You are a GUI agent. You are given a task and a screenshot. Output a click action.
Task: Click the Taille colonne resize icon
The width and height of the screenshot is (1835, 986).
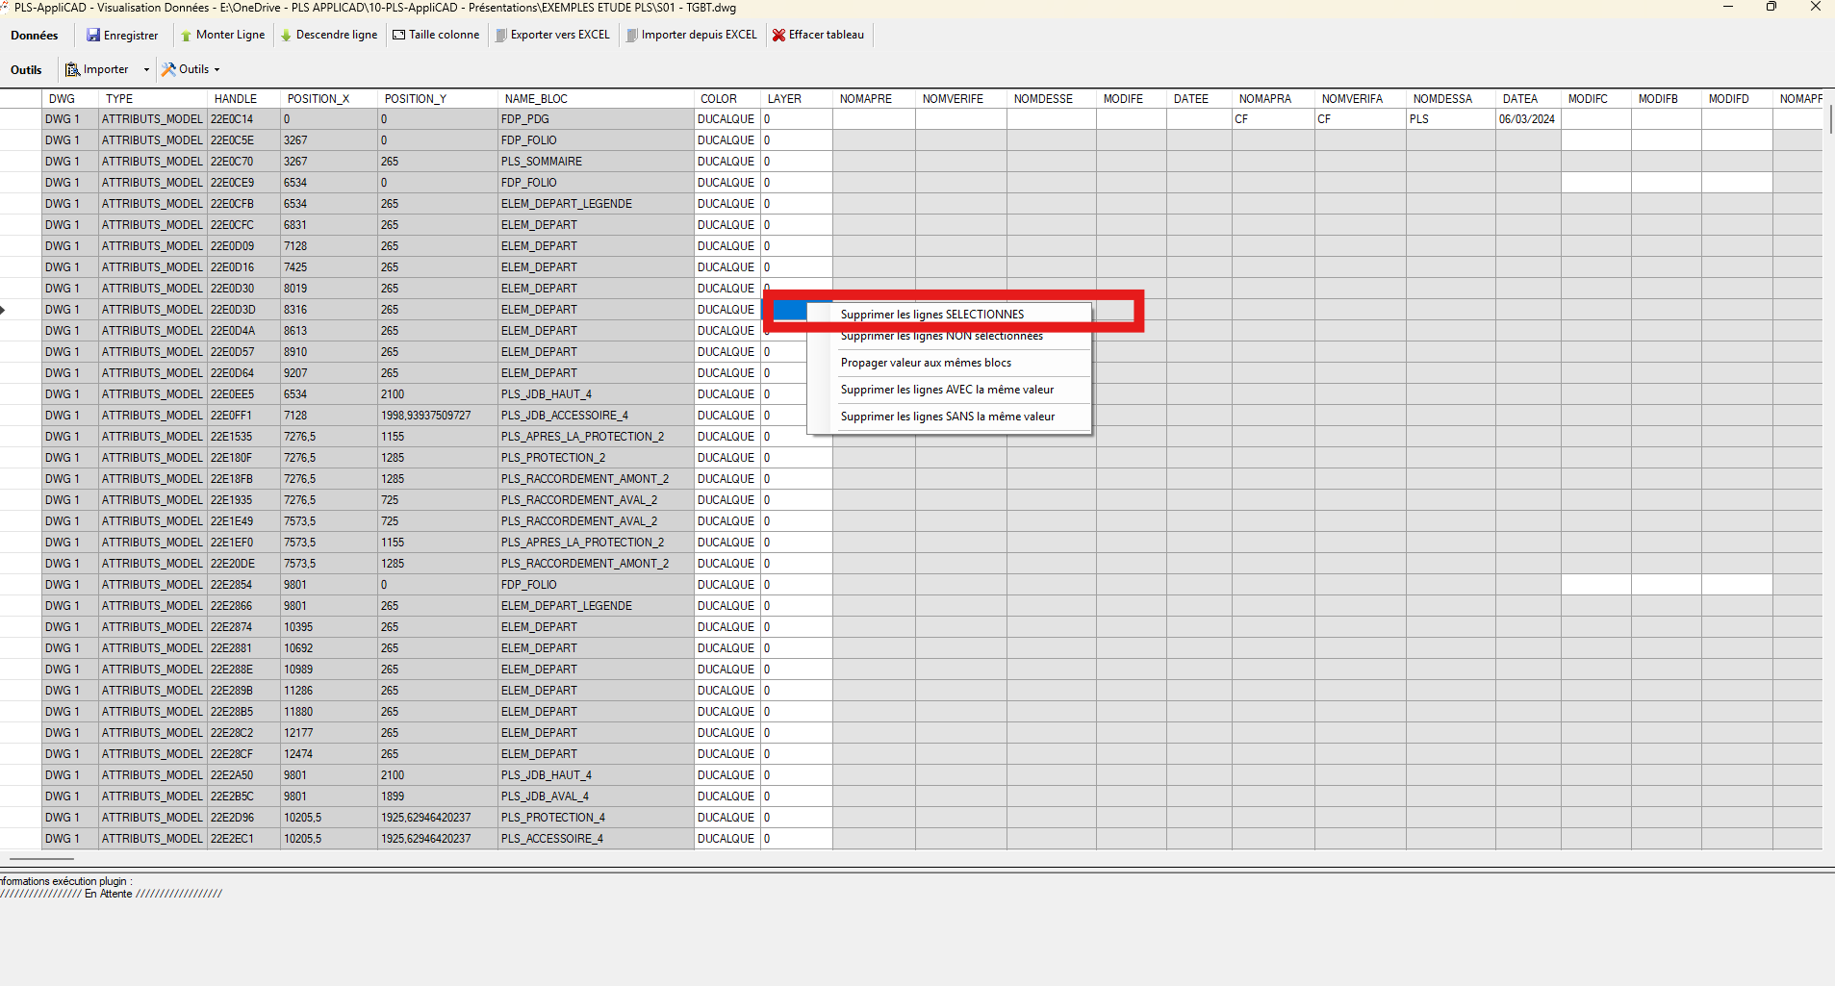[399, 36]
